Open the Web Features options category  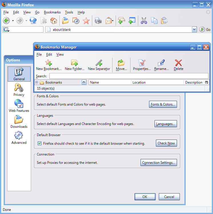[19, 106]
